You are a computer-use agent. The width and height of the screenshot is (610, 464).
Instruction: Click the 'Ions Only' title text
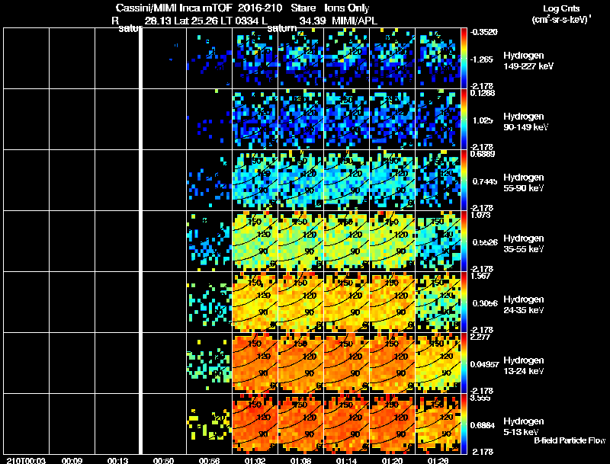[x=347, y=8]
